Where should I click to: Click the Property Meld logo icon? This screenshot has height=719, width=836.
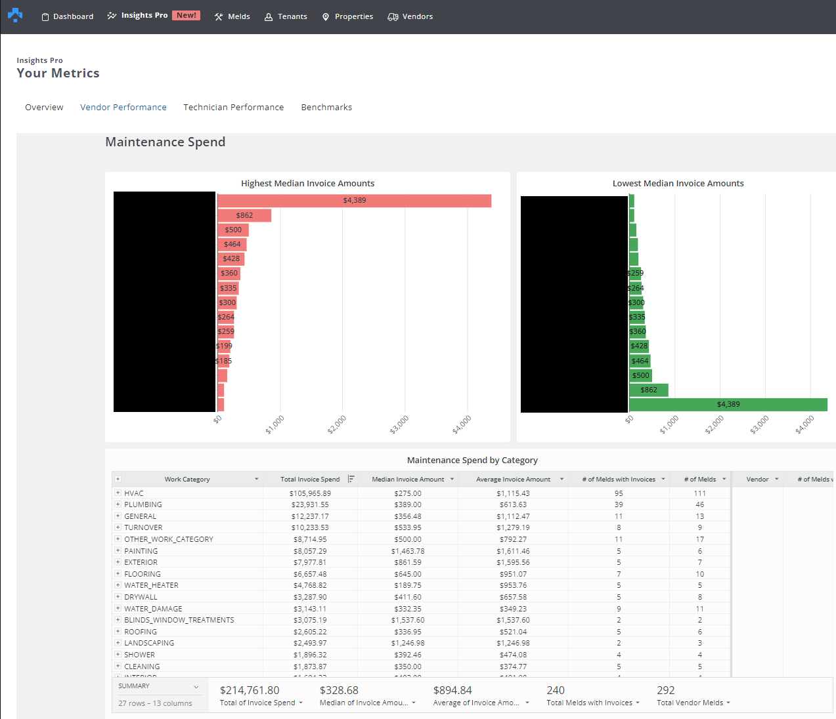click(15, 15)
